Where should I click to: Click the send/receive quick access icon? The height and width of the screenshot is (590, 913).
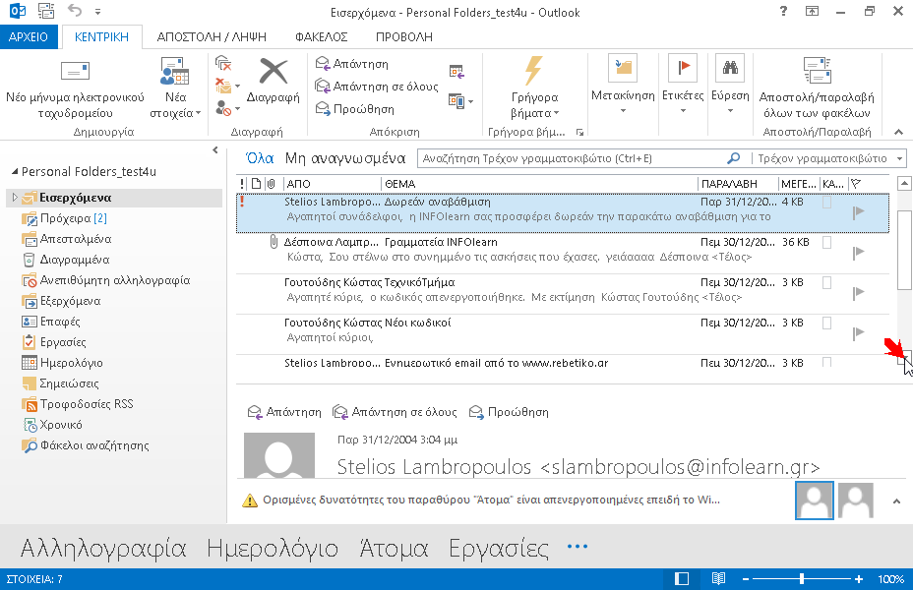tap(46, 11)
